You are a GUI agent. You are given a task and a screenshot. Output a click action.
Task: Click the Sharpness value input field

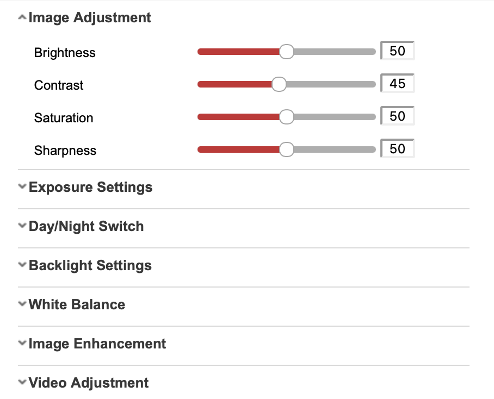398,149
